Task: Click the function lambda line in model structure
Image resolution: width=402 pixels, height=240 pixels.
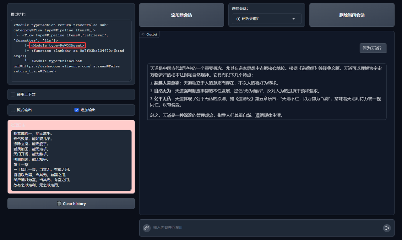Action: (x=69, y=53)
